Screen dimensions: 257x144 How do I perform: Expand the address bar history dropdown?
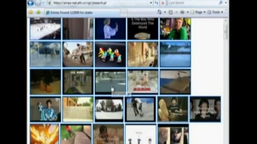tap(151, 3)
